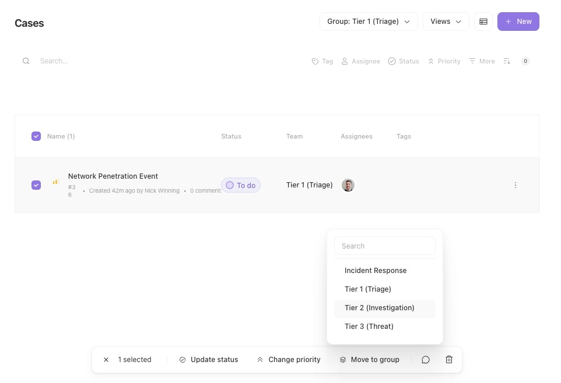Open the Group: Tier 1 (Triage) dropdown
561x383 pixels.
369,22
